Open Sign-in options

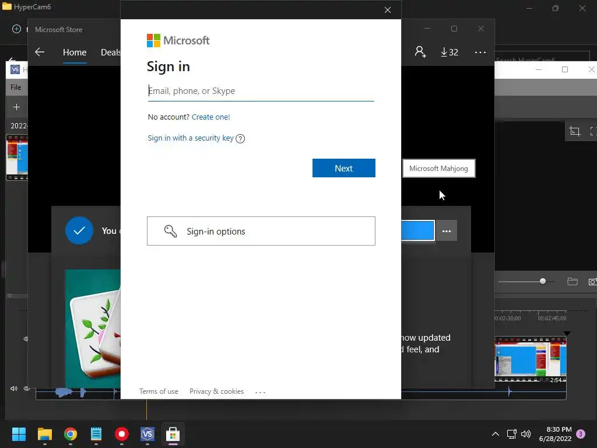(x=261, y=231)
